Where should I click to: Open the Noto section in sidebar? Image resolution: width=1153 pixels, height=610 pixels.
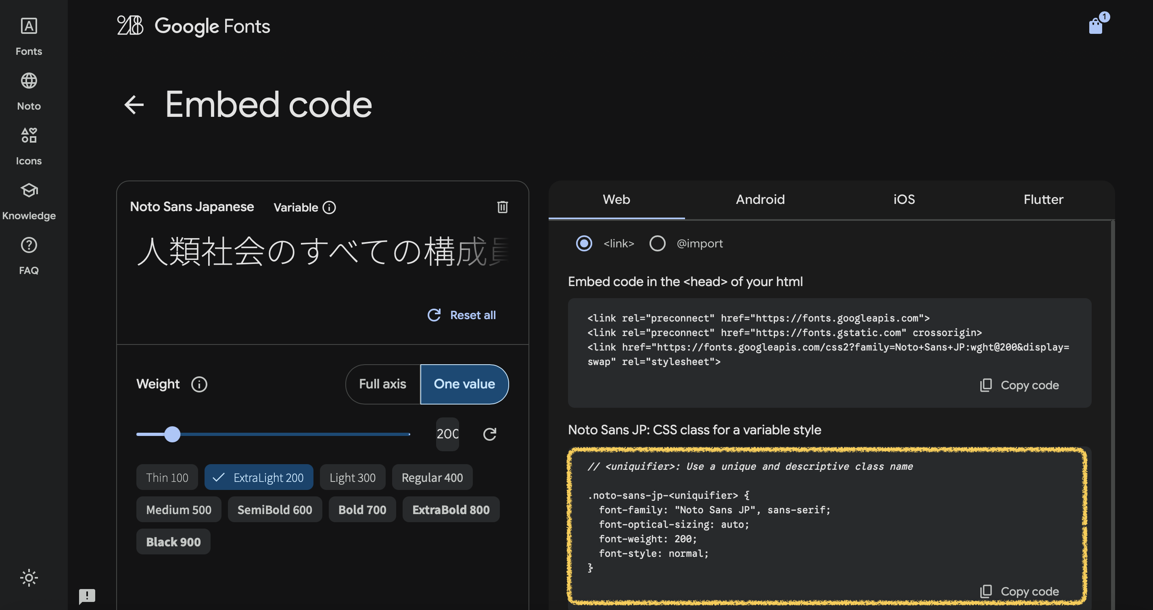(29, 91)
